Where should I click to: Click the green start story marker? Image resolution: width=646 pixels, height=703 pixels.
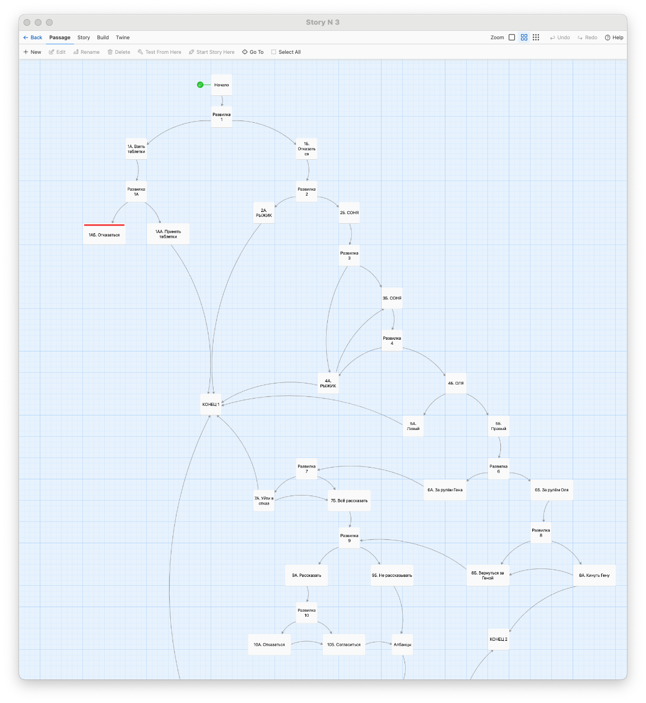(x=200, y=85)
